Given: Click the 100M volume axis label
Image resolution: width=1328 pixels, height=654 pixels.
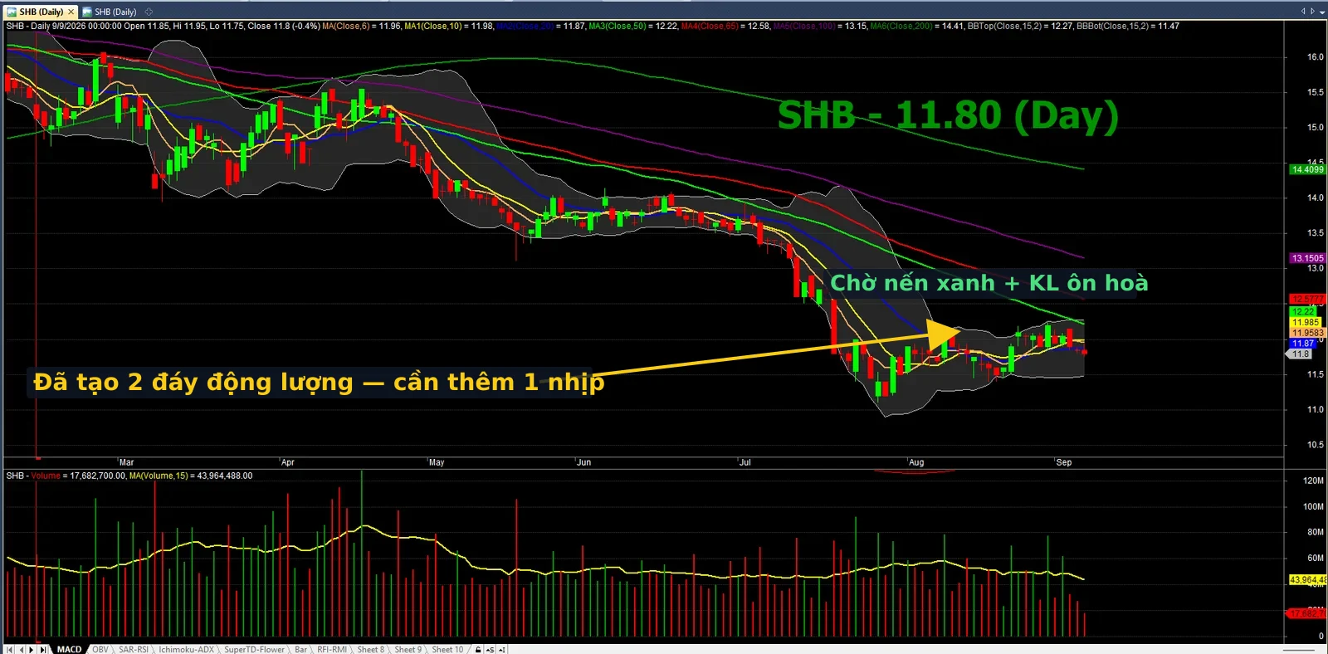Looking at the screenshot, I should coord(1314,506).
